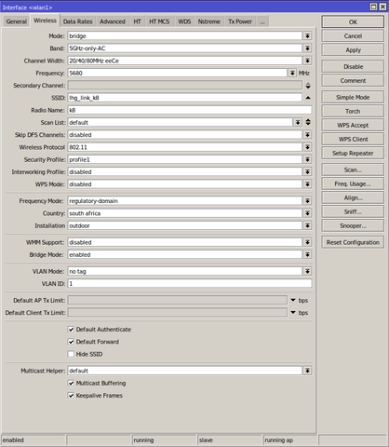This screenshot has width=389, height=447.
Task: Open Freq. Usage... tool
Action: click(353, 183)
